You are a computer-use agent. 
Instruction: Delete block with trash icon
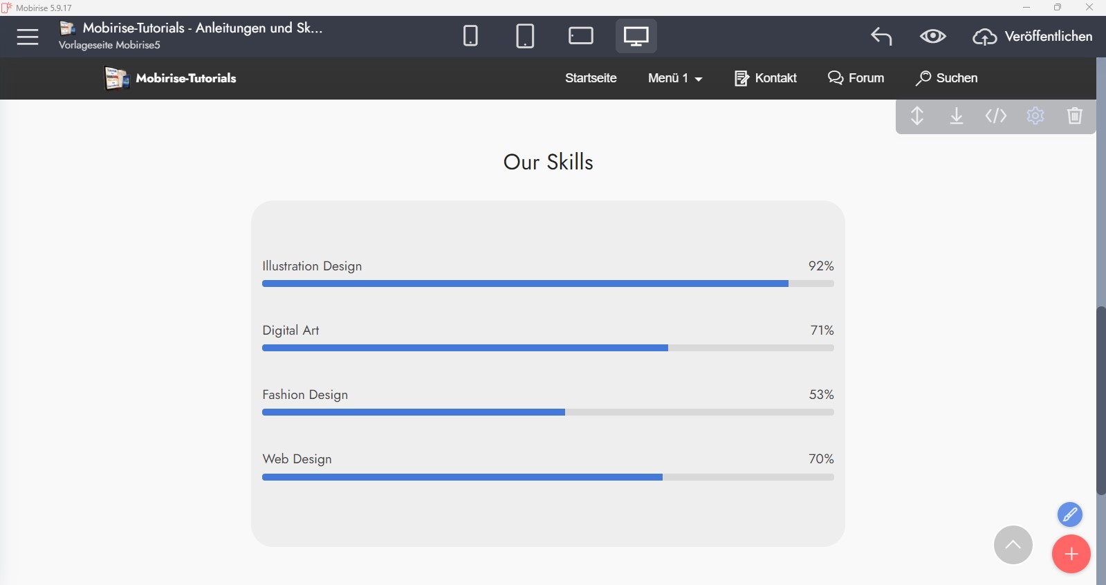pyautogui.click(x=1074, y=115)
